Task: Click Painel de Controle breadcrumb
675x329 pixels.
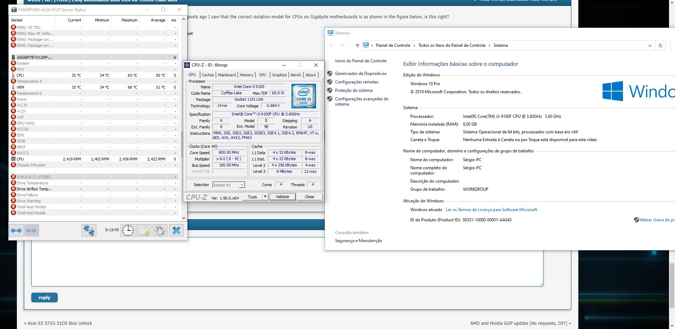Action: [x=393, y=45]
